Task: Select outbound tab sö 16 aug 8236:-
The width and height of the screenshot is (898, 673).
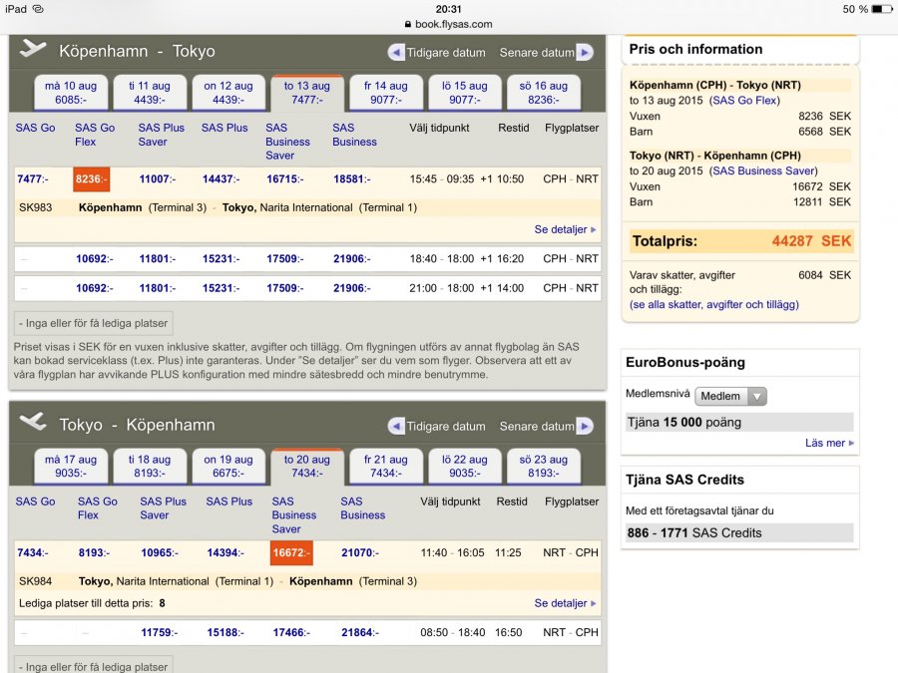Action: pyautogui.click(x=544, y=93)
